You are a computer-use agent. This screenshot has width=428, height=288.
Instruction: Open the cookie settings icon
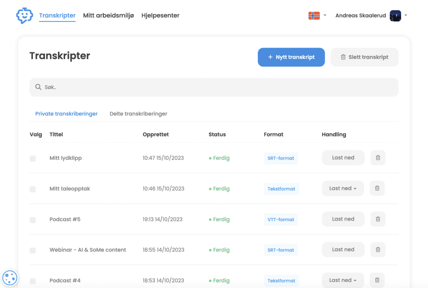pos(10,278)
